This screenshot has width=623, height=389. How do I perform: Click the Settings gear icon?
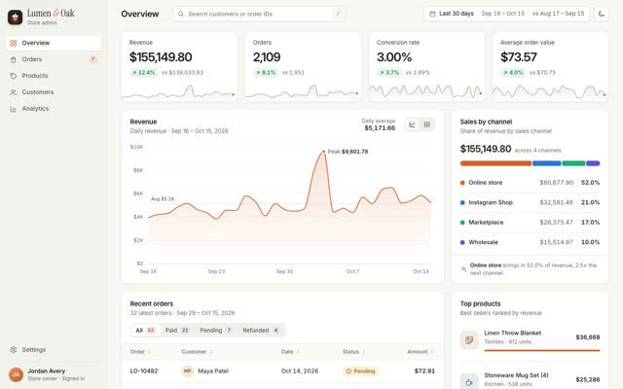13,350
